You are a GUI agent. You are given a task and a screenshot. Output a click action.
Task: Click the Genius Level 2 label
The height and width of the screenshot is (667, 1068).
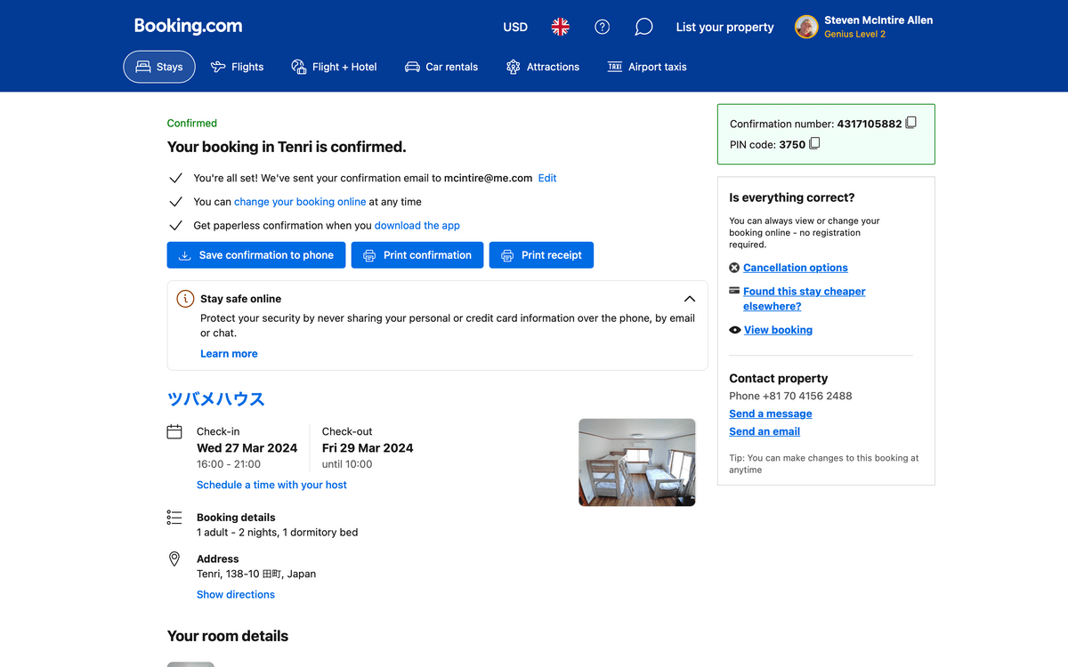[854, 35]
